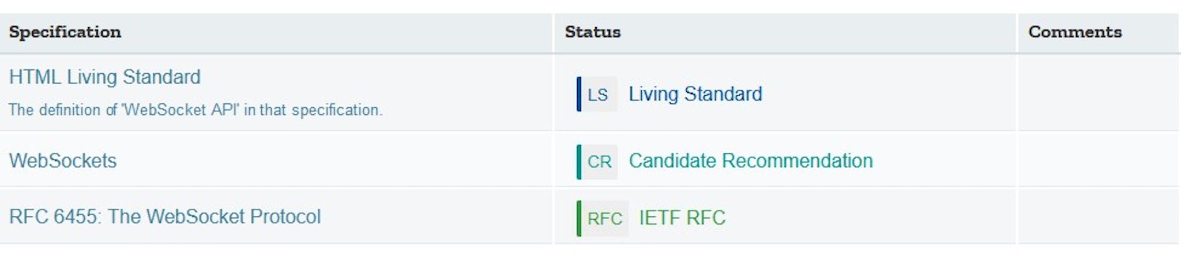Viewport: 1181px width, 255px height.
Task: Open the HTML Living Standard link
Action: coord(104,77)
